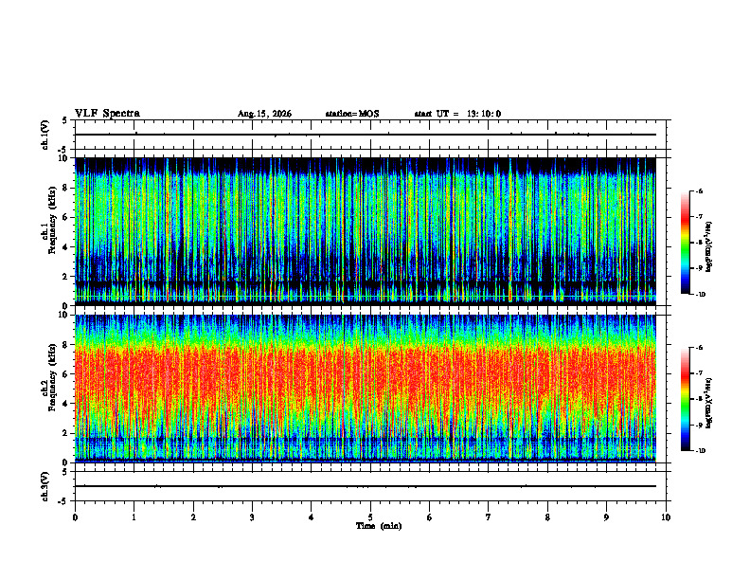Image resolution: width=750 pixels, height=580 pixels.
Task: Click the "-6" label on the ch.1 color bar
Action: pos(699,190)
